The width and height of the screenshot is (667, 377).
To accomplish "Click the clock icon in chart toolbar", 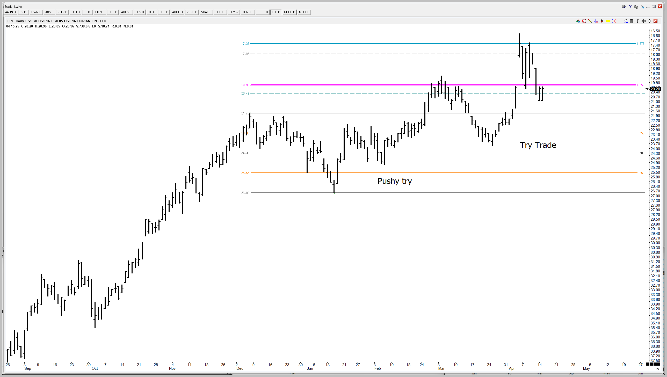I will click(x=584, y=21).
